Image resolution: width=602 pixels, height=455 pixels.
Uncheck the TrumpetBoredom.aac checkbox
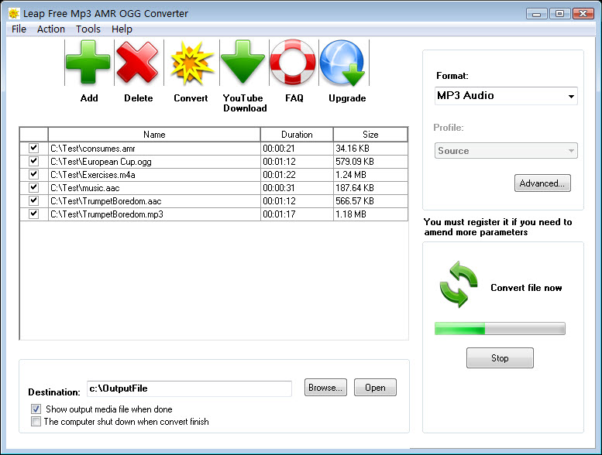[34, 200]
